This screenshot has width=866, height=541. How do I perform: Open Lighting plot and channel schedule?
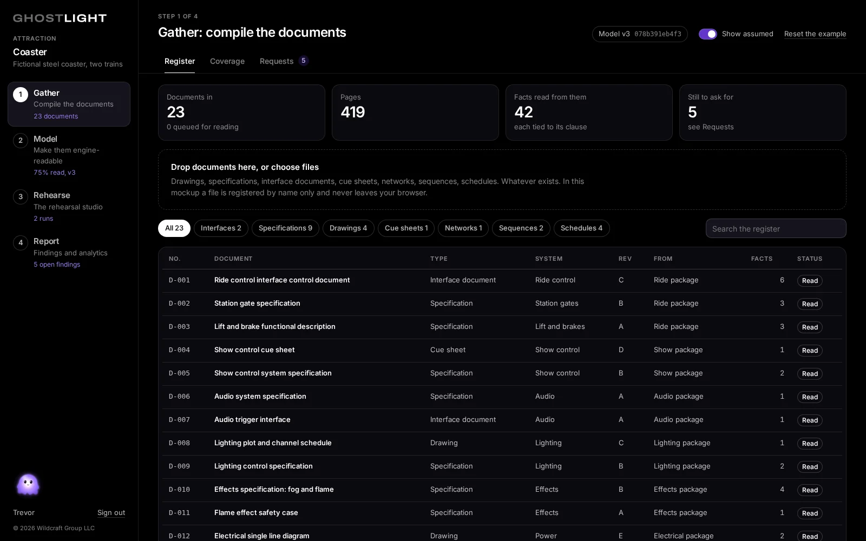(x=273, y=443)
